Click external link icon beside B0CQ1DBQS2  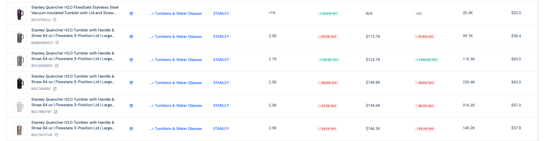(57, 66)
